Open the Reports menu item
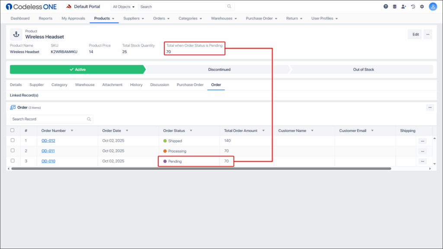The width and height of the screenshot is (443, 249). (45, 19)
